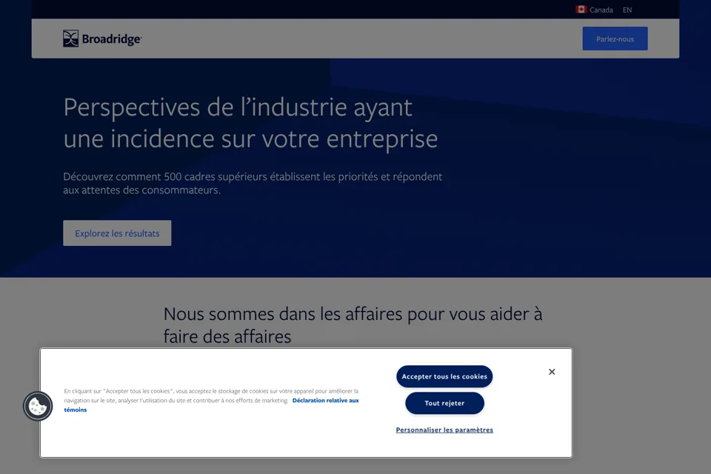Accept all cookies with Accepter tous les cookies
This screenshot has height=474, width=711.
444,376
